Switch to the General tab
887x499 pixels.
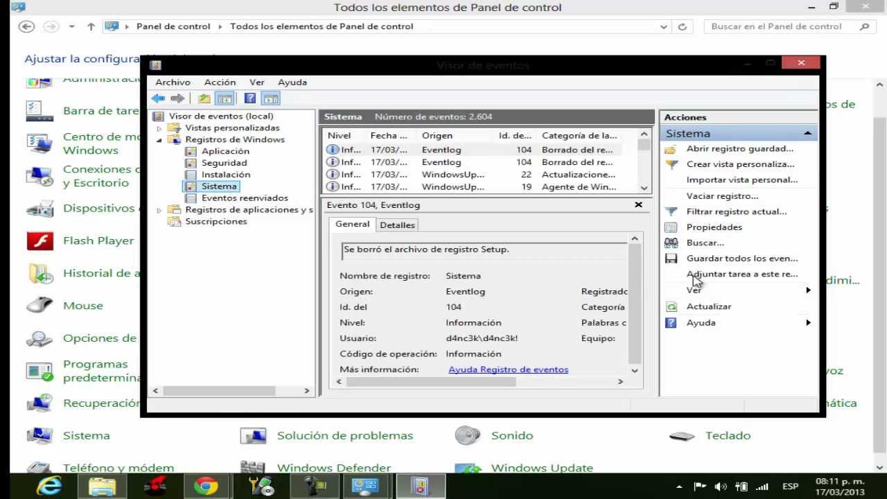(x=352, y=225)
